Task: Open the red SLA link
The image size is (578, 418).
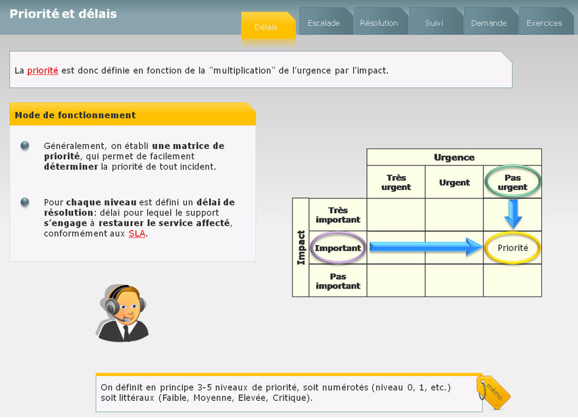Action: [137, 233]
